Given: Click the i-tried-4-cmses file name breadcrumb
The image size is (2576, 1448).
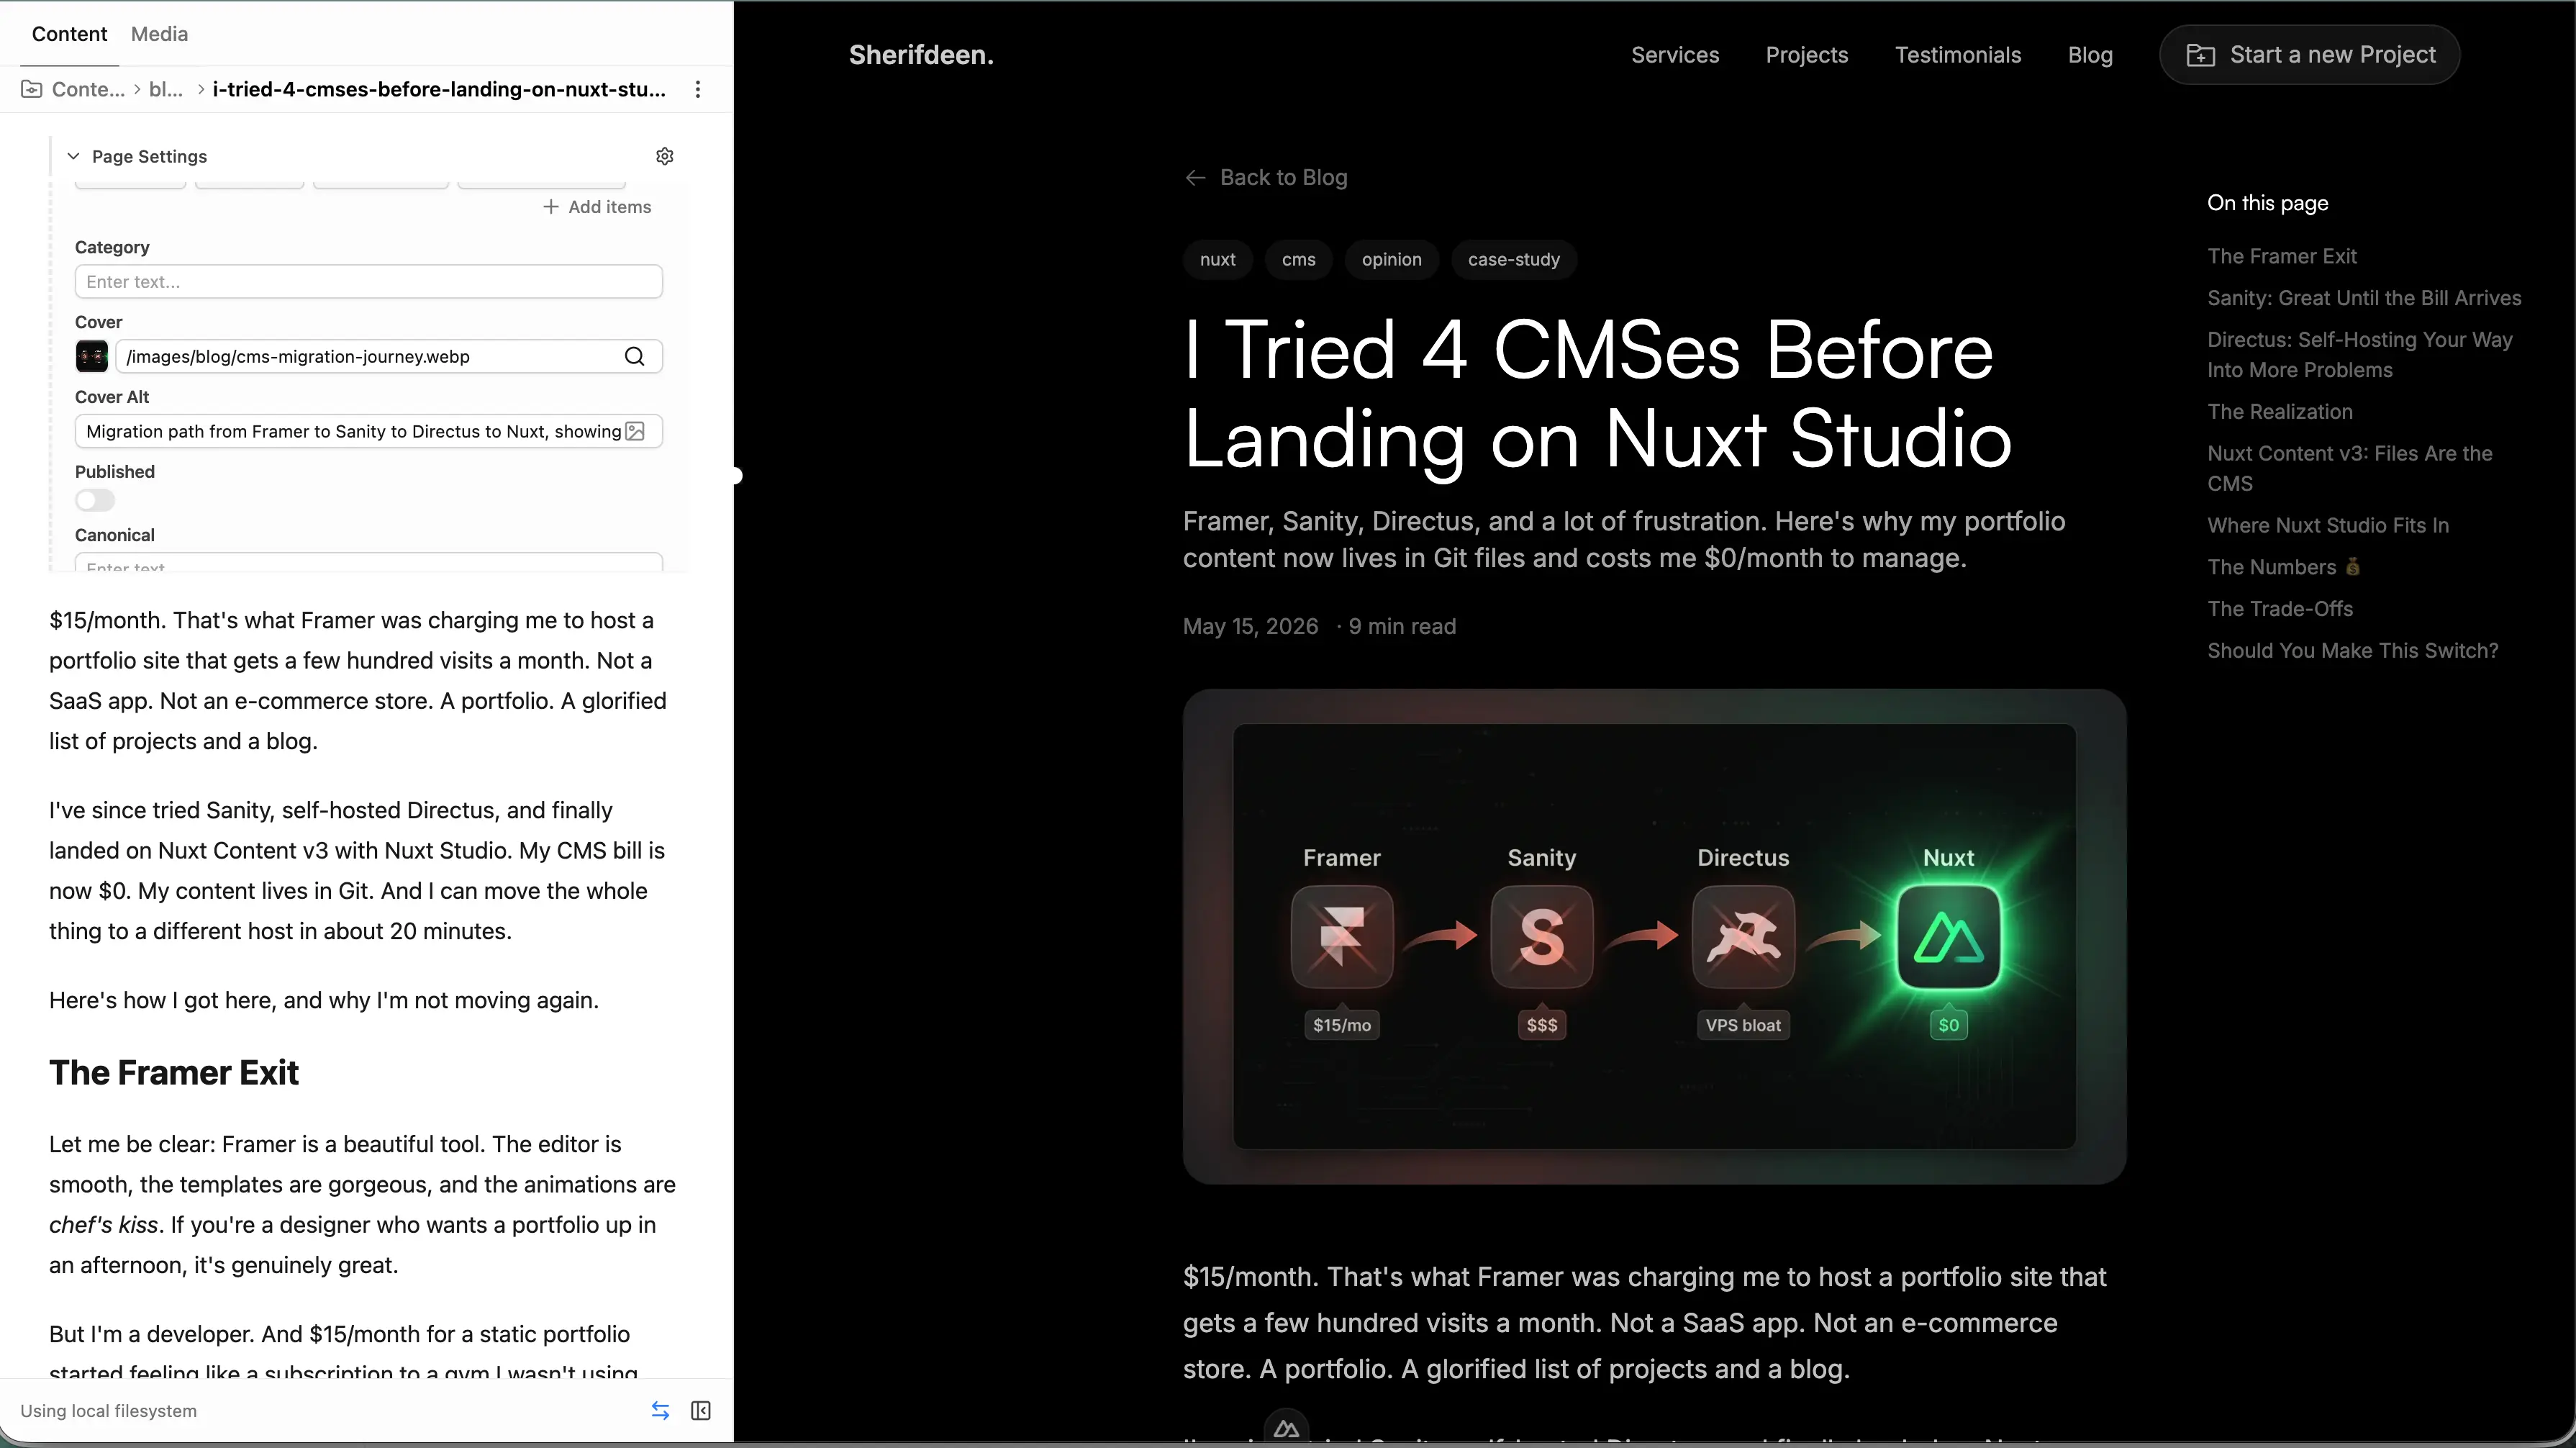Looking at the screenshot, I should click(439, 89).
